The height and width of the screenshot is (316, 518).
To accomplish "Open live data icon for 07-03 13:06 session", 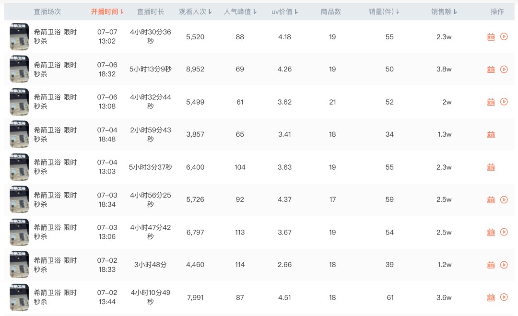I will tap(491, 232).
